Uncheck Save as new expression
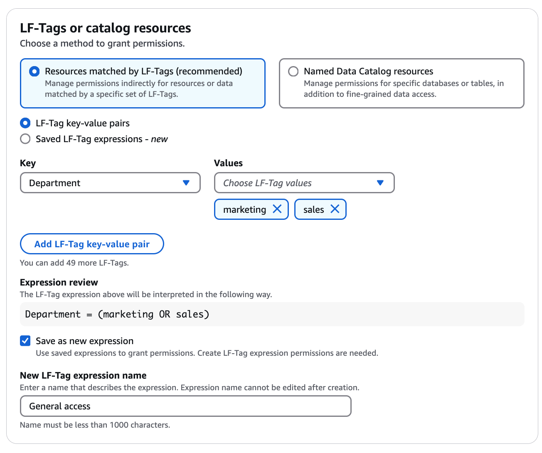The height and width of the screenshot is (453, 542). 25,340
